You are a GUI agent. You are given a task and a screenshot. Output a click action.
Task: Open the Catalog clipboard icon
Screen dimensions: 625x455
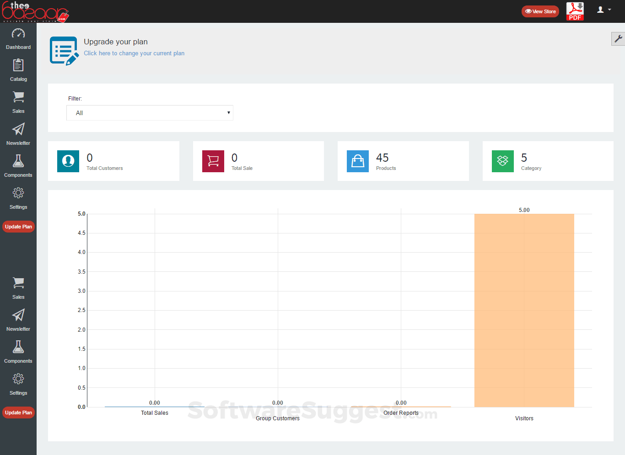tap(18, 65)
